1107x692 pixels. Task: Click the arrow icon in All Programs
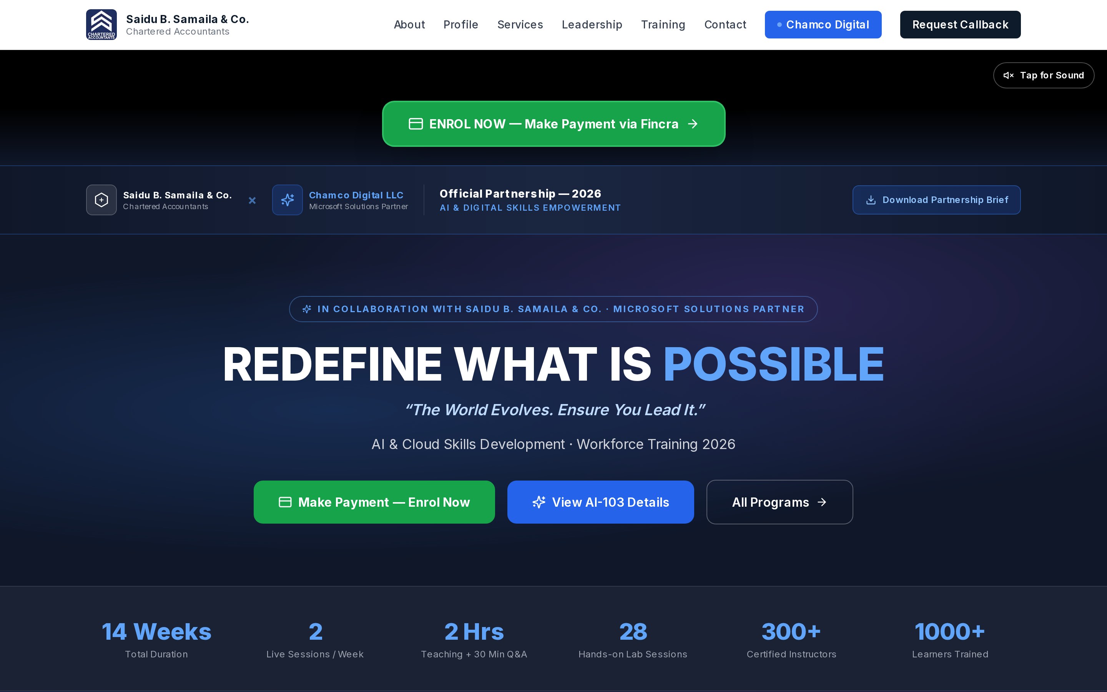[822, 502]
